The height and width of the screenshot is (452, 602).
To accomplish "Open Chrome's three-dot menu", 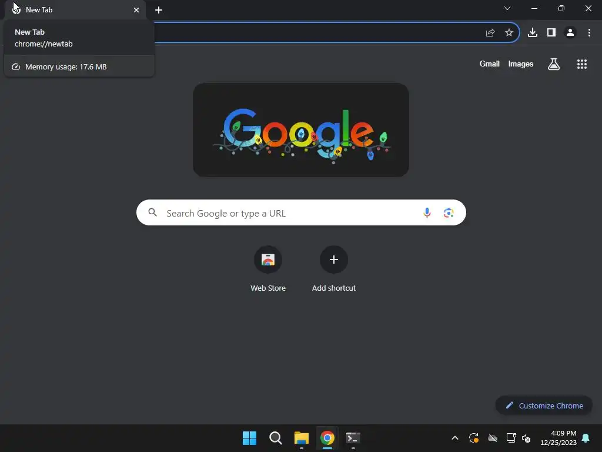I will click(x=589, y=33).
